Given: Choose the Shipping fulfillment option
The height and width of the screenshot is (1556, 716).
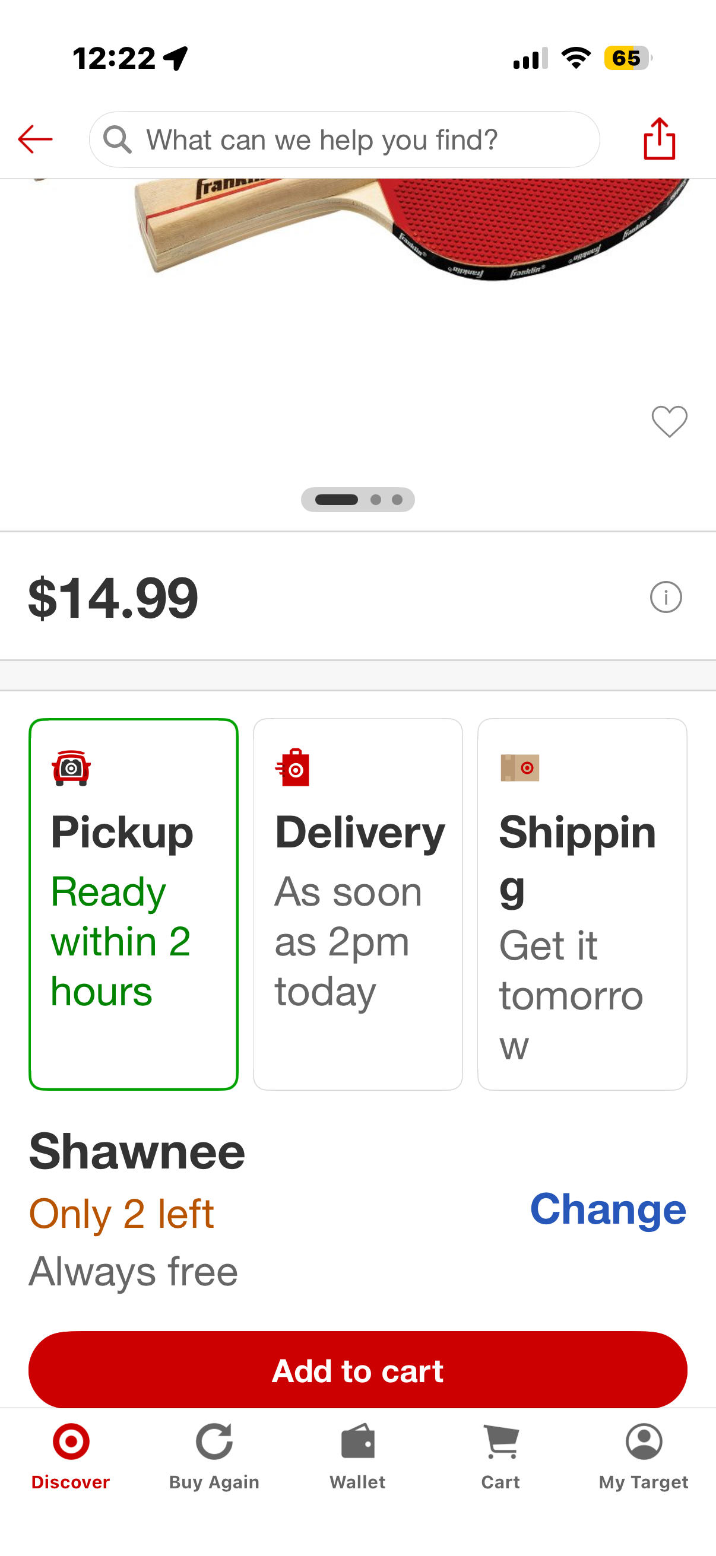Looking at the screenshot, I should pos(582,904).
